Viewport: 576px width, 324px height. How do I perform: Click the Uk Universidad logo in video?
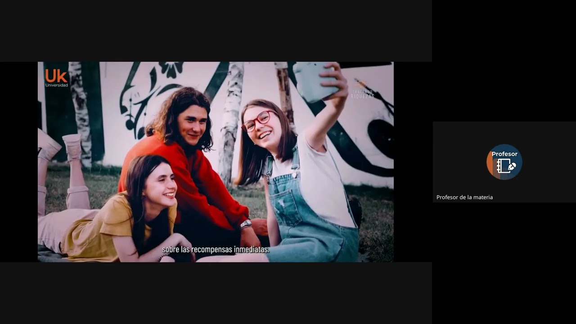click(x=56, y=78)
